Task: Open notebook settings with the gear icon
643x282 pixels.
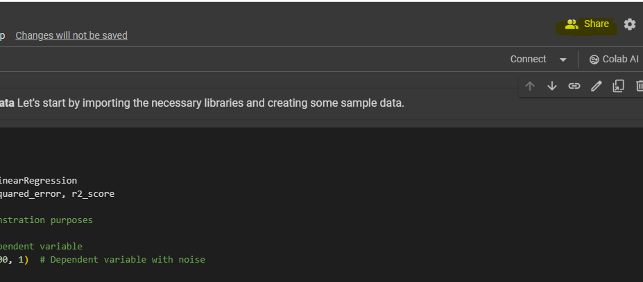Action: pos(629,24)
